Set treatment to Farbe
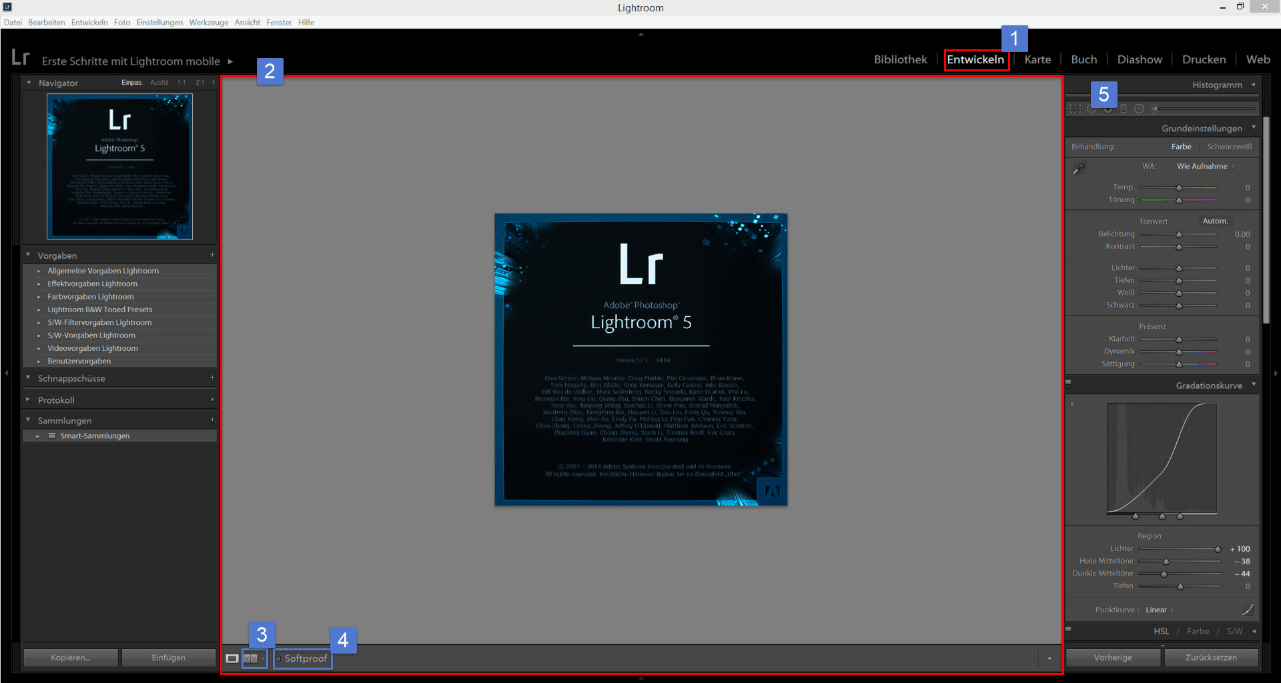1281x683 pixels. point(1181,147)
